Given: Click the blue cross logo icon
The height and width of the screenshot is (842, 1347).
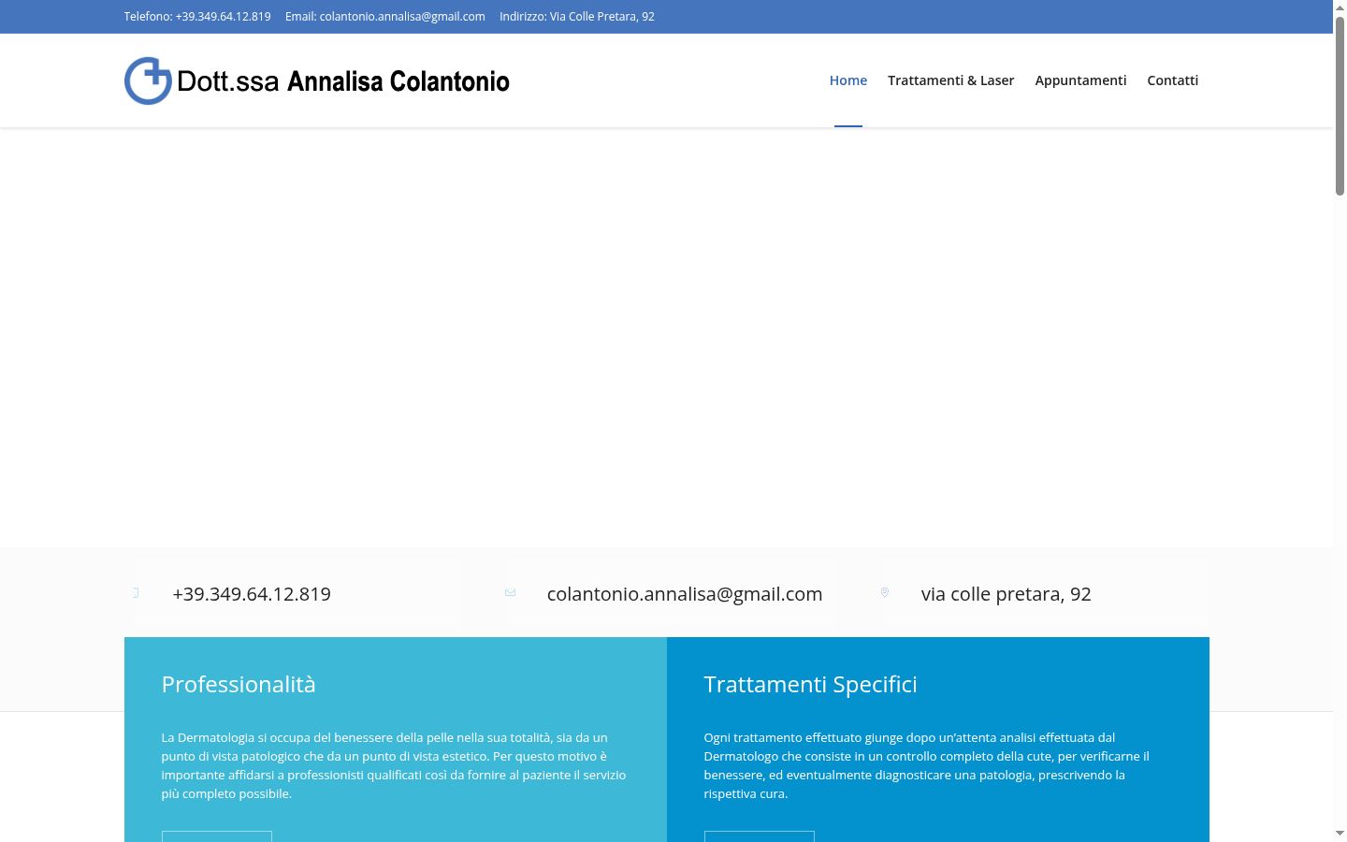Looking at the screenshot, I should [x=148, y=80].
